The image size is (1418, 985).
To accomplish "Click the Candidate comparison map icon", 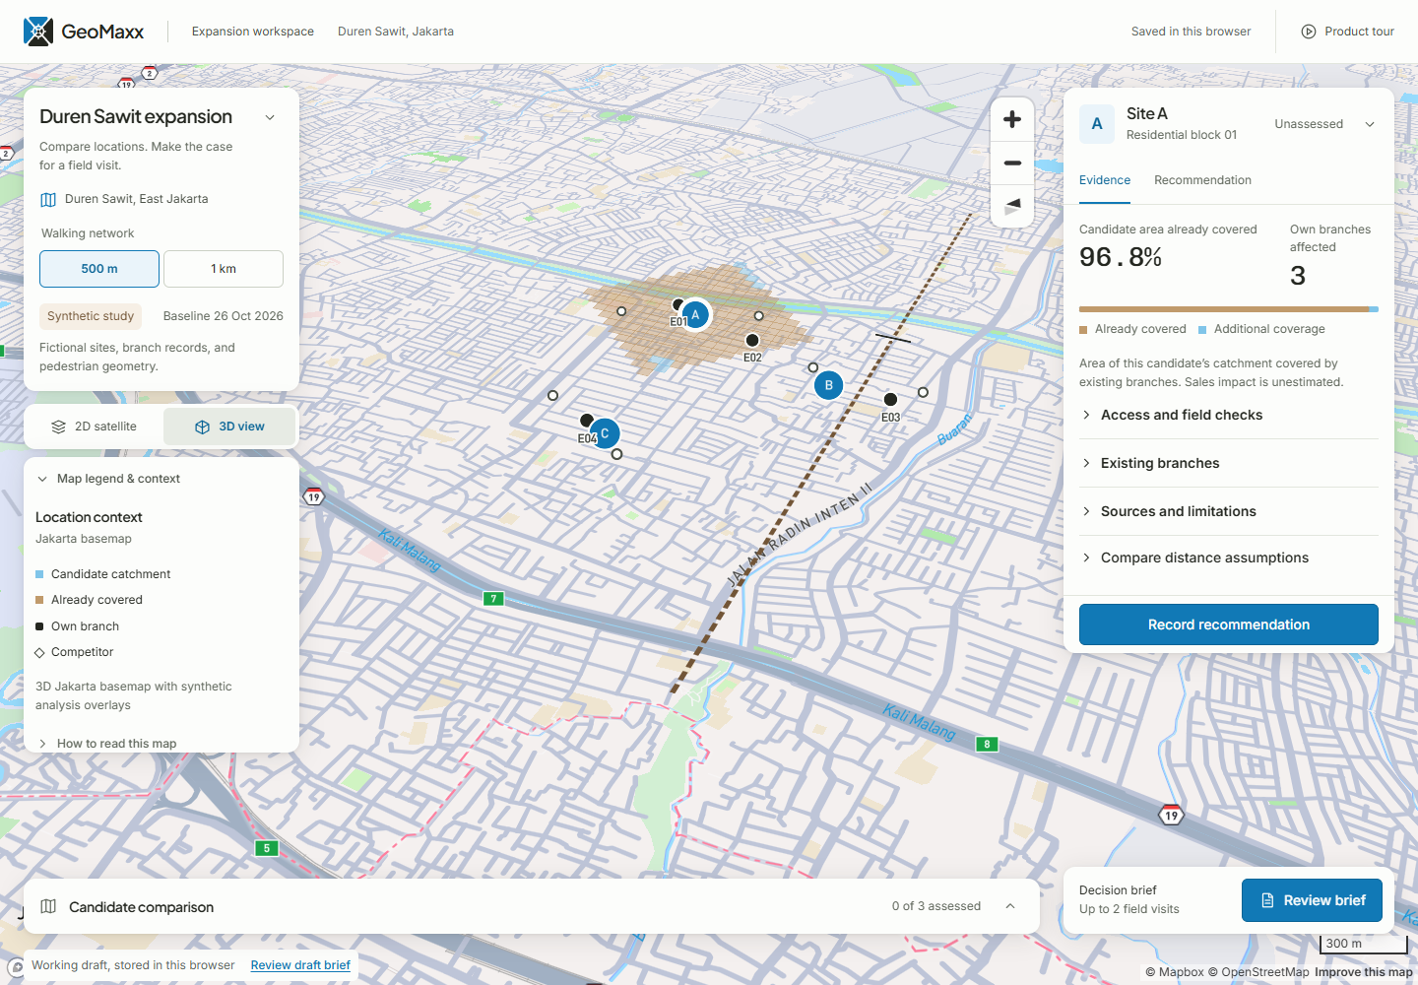I will click(48, 906).
